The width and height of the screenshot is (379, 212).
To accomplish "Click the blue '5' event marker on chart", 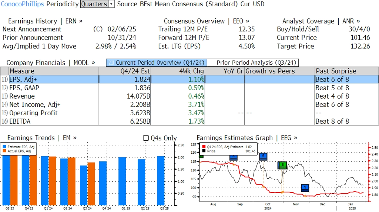I will pos(263,156).
